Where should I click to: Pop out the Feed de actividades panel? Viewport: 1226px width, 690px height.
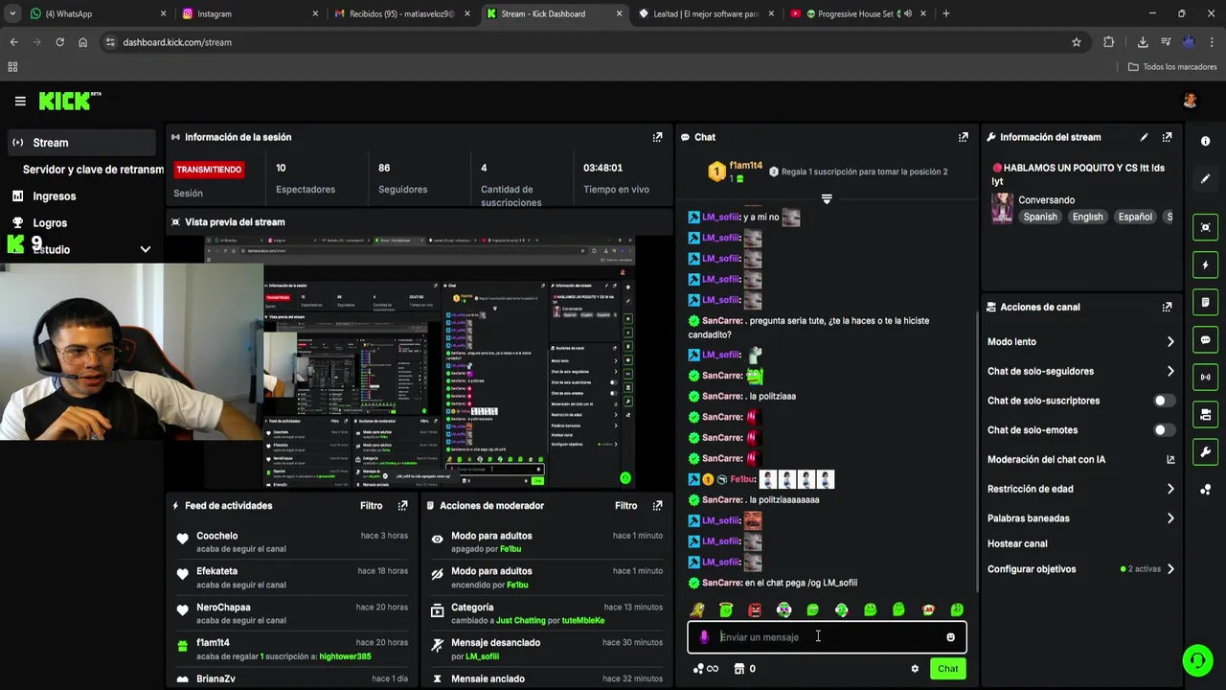(x=402, y=505)
